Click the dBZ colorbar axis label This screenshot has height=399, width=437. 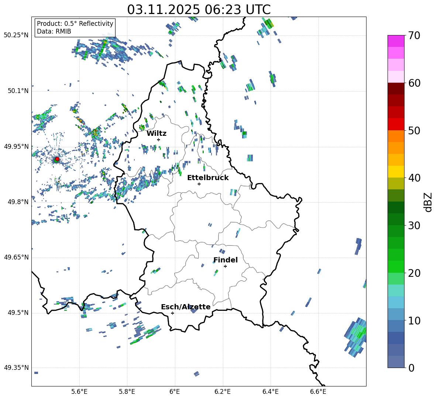[x=428, y=202]
